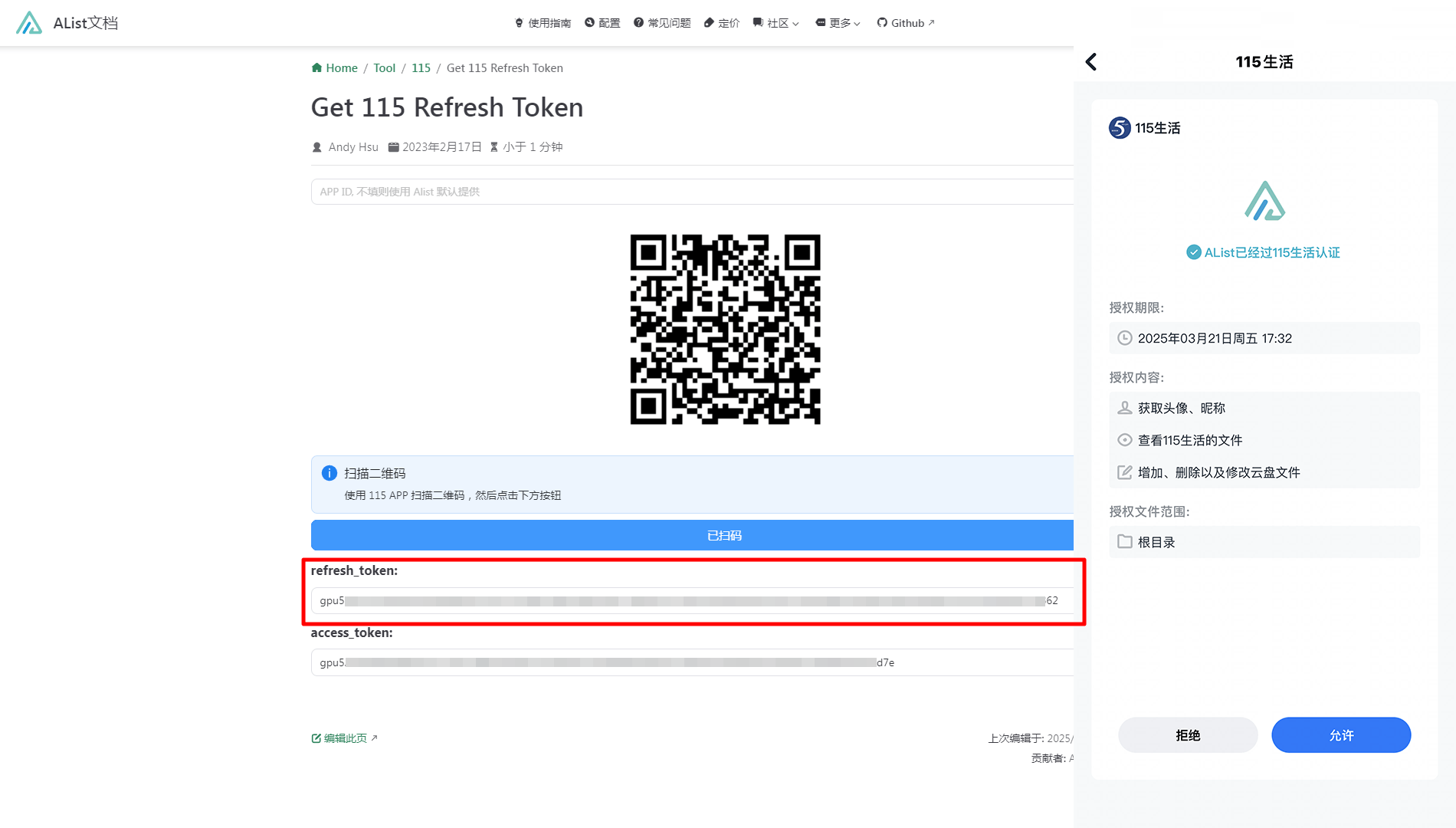Expand the 更多 dropdown menu
1456x828 pixels.
click(838, 23)
